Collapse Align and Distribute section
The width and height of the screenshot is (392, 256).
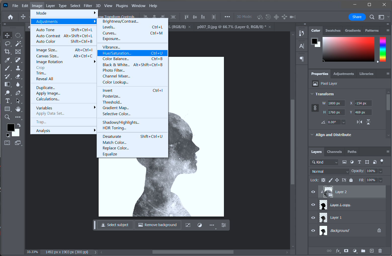(312, 135)
